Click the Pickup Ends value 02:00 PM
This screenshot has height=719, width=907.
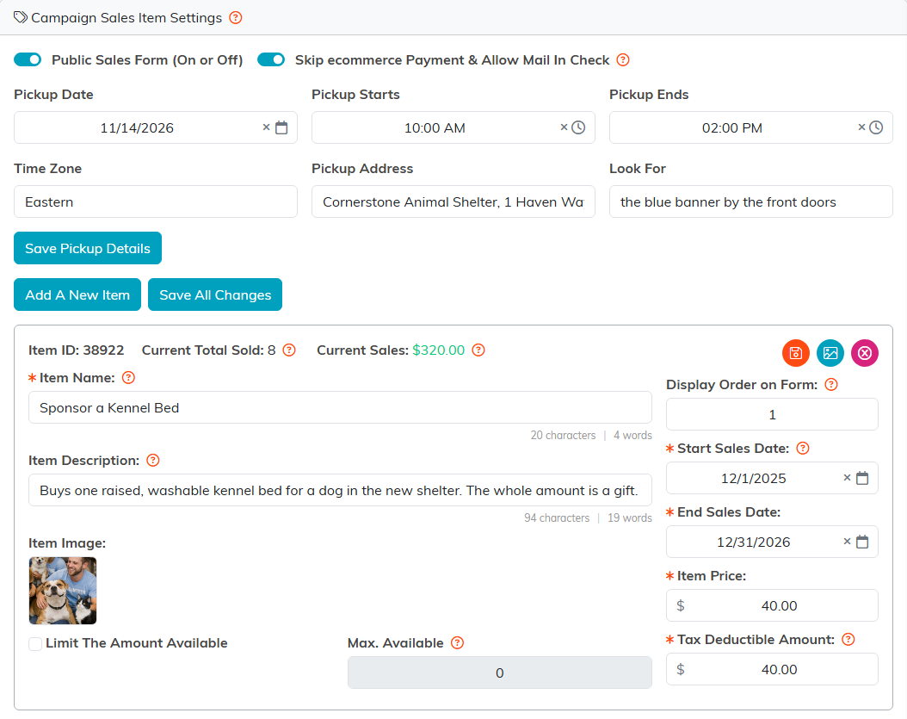(x=732, y=128)
